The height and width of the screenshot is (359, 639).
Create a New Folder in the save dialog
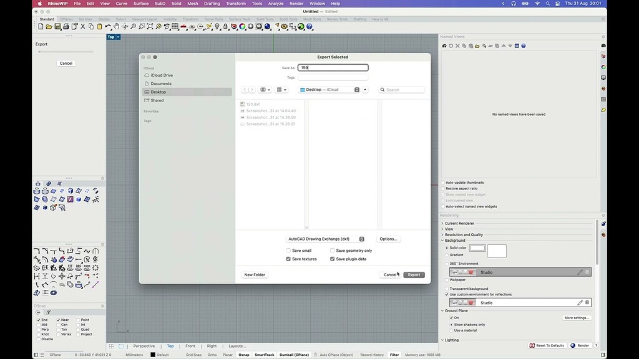click(254, 274)
